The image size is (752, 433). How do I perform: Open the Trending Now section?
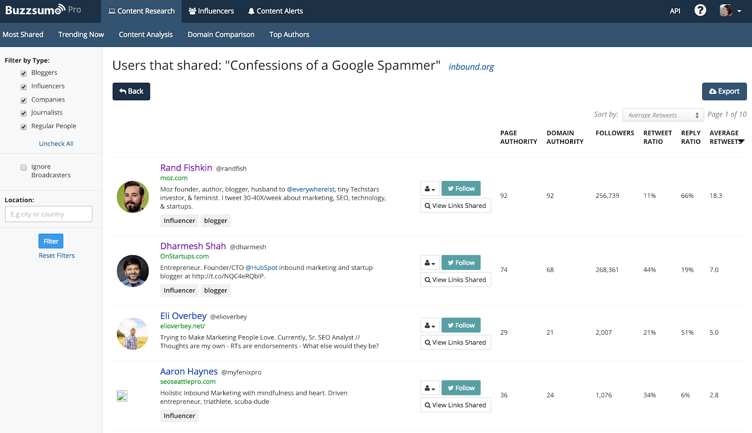(81, 35)
